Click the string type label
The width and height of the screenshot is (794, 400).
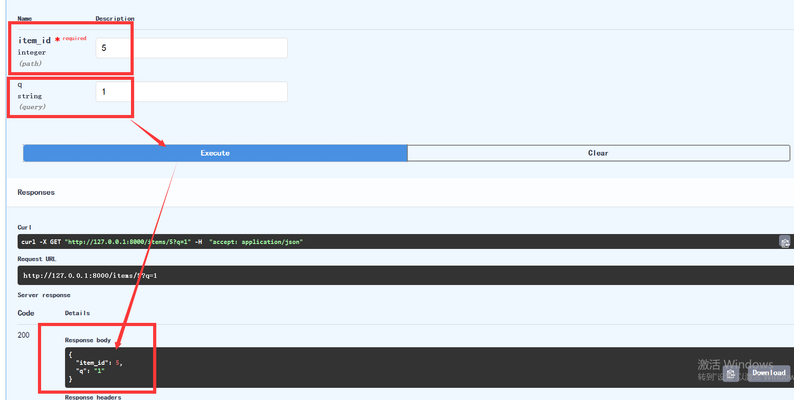(x=30, y=96)
